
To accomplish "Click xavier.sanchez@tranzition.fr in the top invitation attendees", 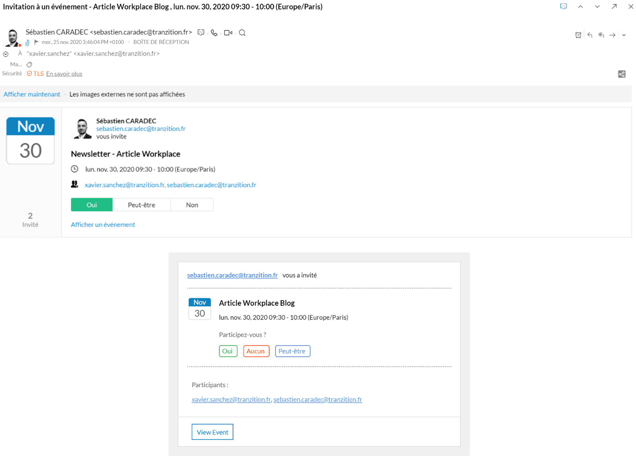I will click(x=124, y=185).
